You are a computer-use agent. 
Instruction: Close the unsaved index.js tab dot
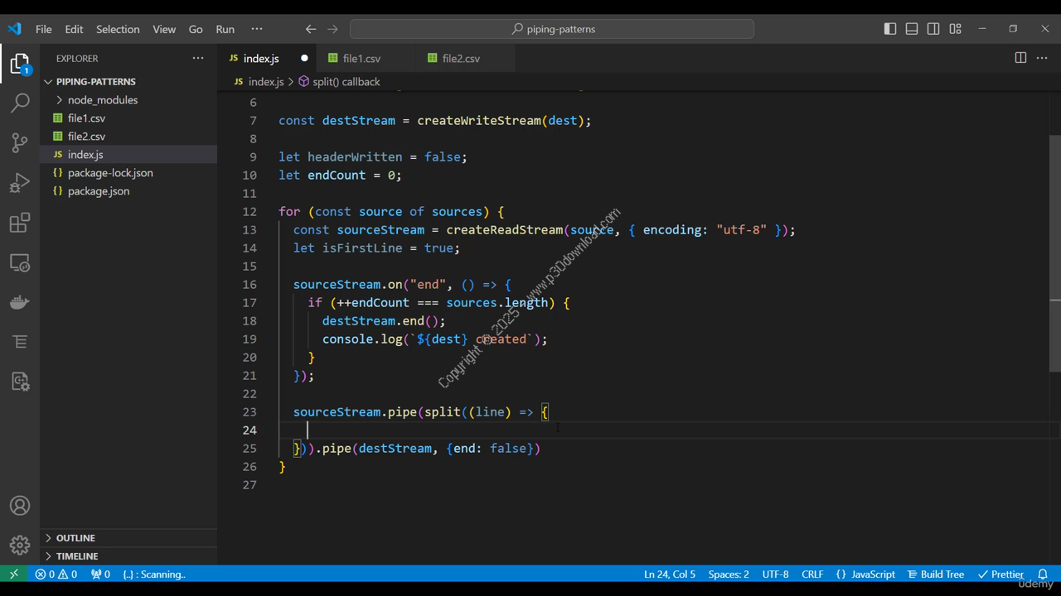[304, 58]
